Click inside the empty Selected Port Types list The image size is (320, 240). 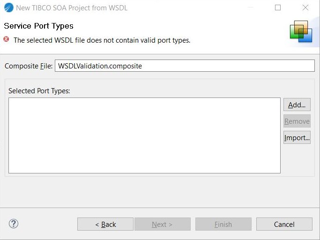pyautogui.click(x=144, y=135)
